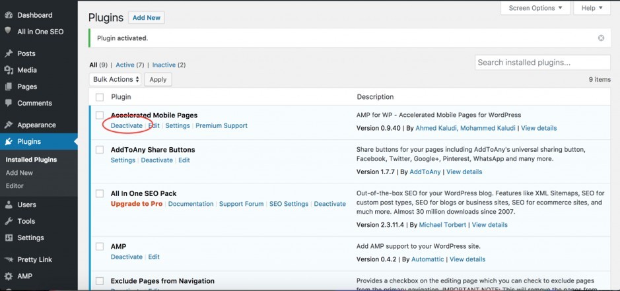Open AddToAny Share Buttons Settings link
620x291 pixels.
[x=123, y=160]
